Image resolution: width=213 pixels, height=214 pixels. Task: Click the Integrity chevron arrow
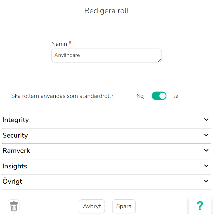[206, 119]
